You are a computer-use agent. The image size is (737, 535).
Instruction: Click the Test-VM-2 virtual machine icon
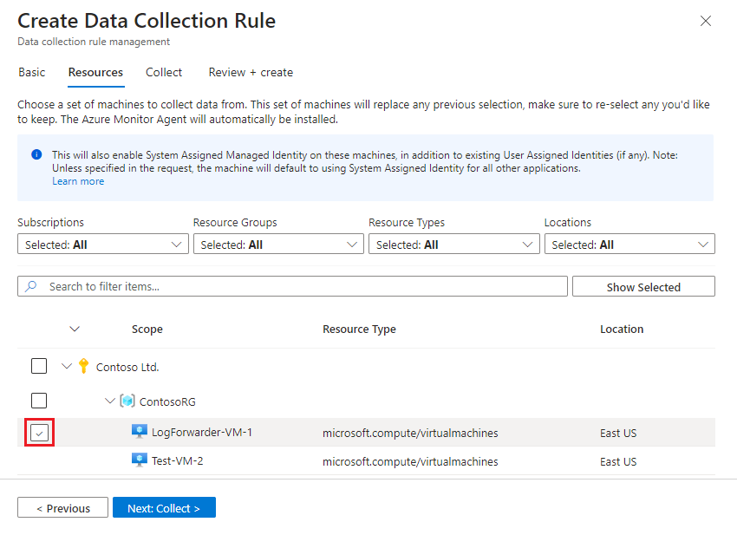139,461
